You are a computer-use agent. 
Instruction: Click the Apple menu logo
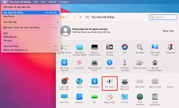point(5,2)
